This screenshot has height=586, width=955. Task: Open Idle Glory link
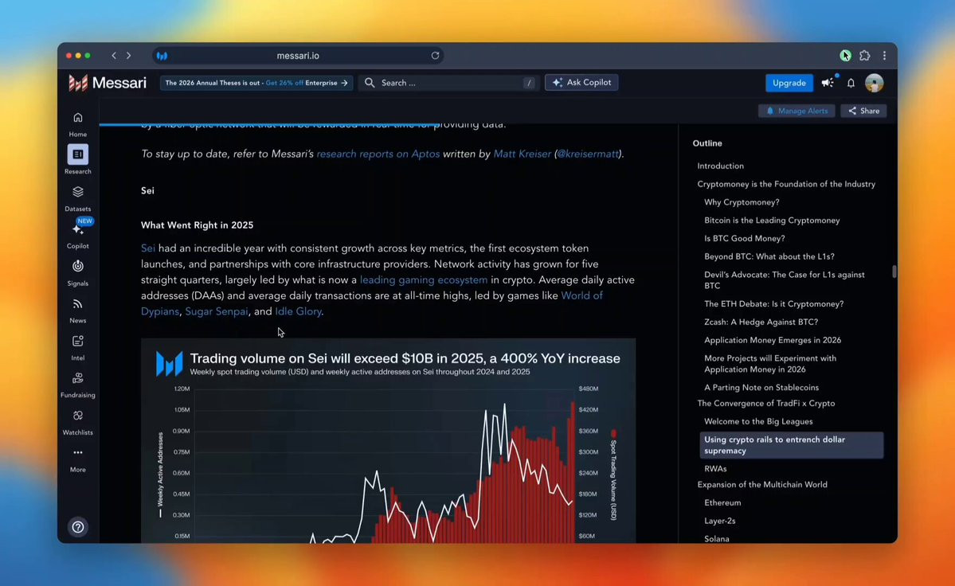[298, 311]
